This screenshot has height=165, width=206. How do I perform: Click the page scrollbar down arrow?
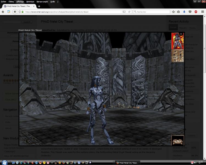tap(205, 158)
